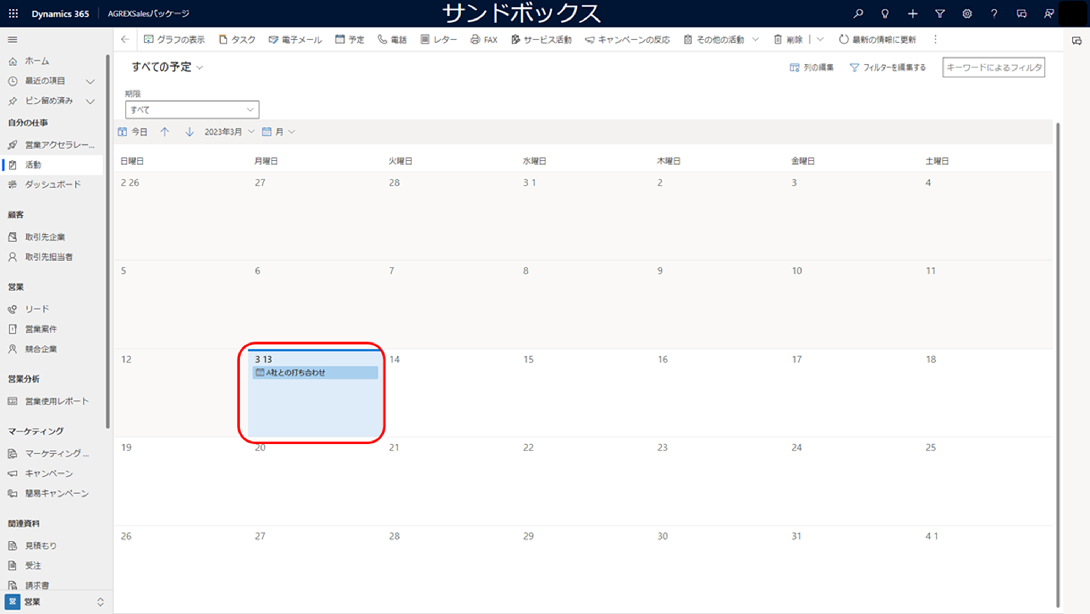
Task: Open 活動 in sidebar
Action: [x=51, y=165]
